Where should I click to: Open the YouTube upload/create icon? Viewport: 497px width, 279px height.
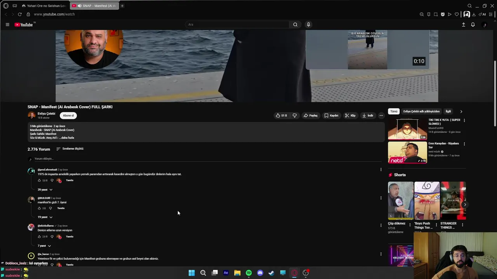pyautogui.click(x=463, y=24)
